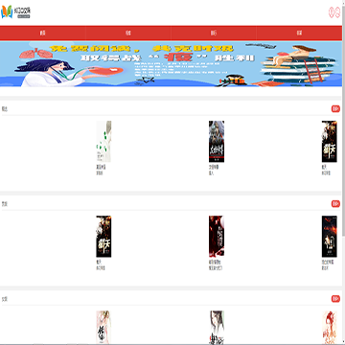Open the last tab of the red navigation bar

(x=299, y=33)
